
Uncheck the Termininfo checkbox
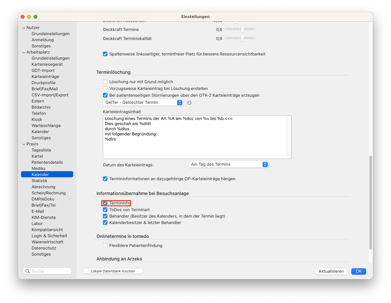pyautogui.click(x=105, y=203)
